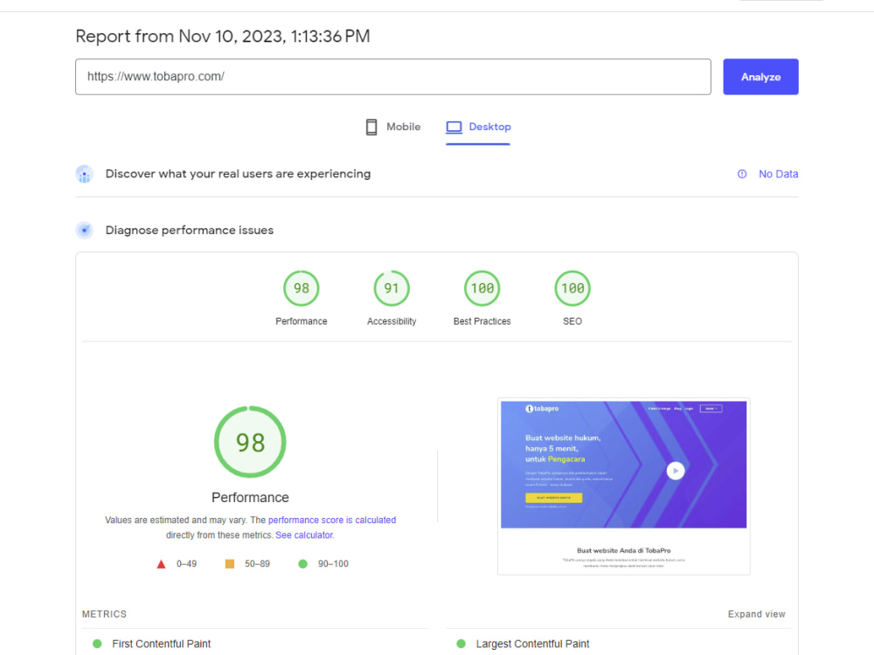
Task: Click Expand view in the metrics section
Action: coord(756,614)
